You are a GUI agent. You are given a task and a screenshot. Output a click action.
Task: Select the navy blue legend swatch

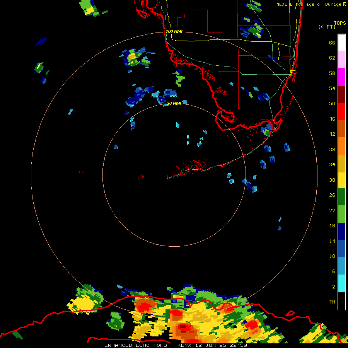(341, 232)
